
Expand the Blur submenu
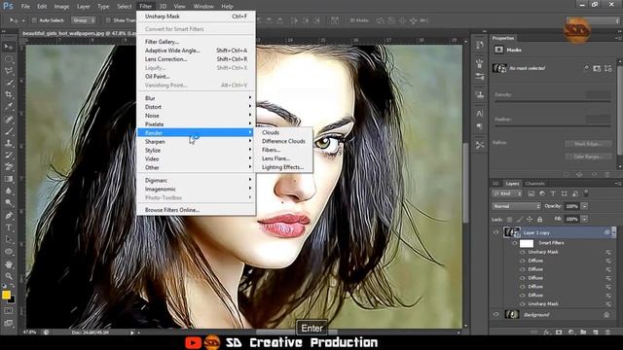[196, 98]
